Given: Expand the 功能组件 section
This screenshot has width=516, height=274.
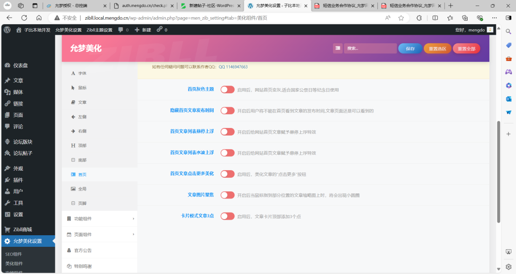Looking at the screenshot, I should 99,219.
